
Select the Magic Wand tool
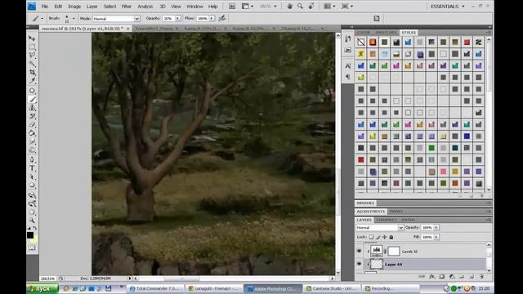click(x=32, y=64)
